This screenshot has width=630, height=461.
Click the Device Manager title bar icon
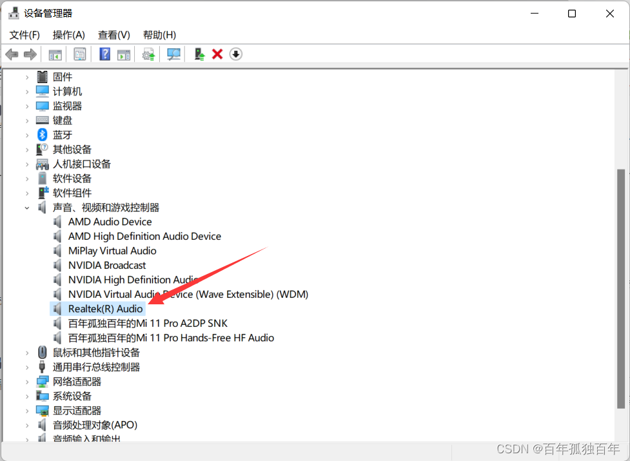point(14,14)
